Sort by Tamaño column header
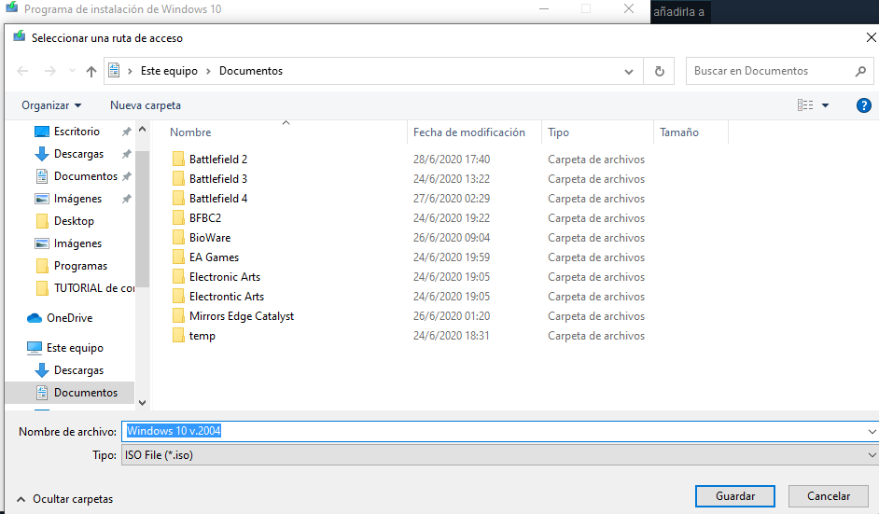Image resolution: width=879 pixels, height=514 pixels. [x=679, y=132]
